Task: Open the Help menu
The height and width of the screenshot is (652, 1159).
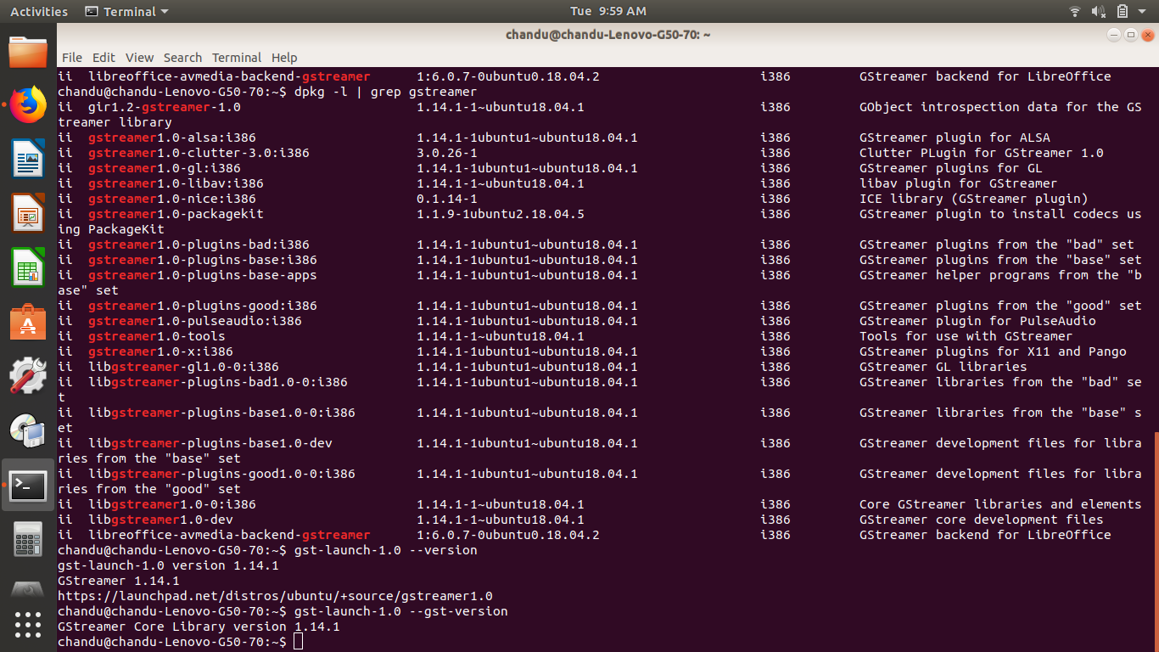Action: (x=284, y=58)
